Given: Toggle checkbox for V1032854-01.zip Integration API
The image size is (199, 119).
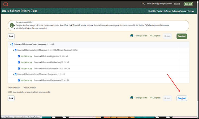Looking at the screenshot, I should (x=19, y=68).
